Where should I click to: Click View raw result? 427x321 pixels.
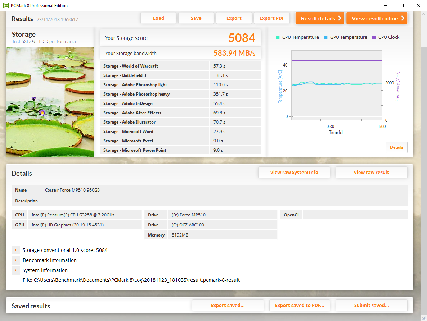pyautogui.click(x=372, y=172)
